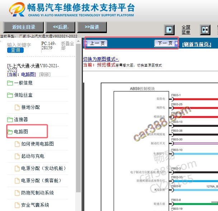Click document icon beside 防抱死制动系统

17,193
